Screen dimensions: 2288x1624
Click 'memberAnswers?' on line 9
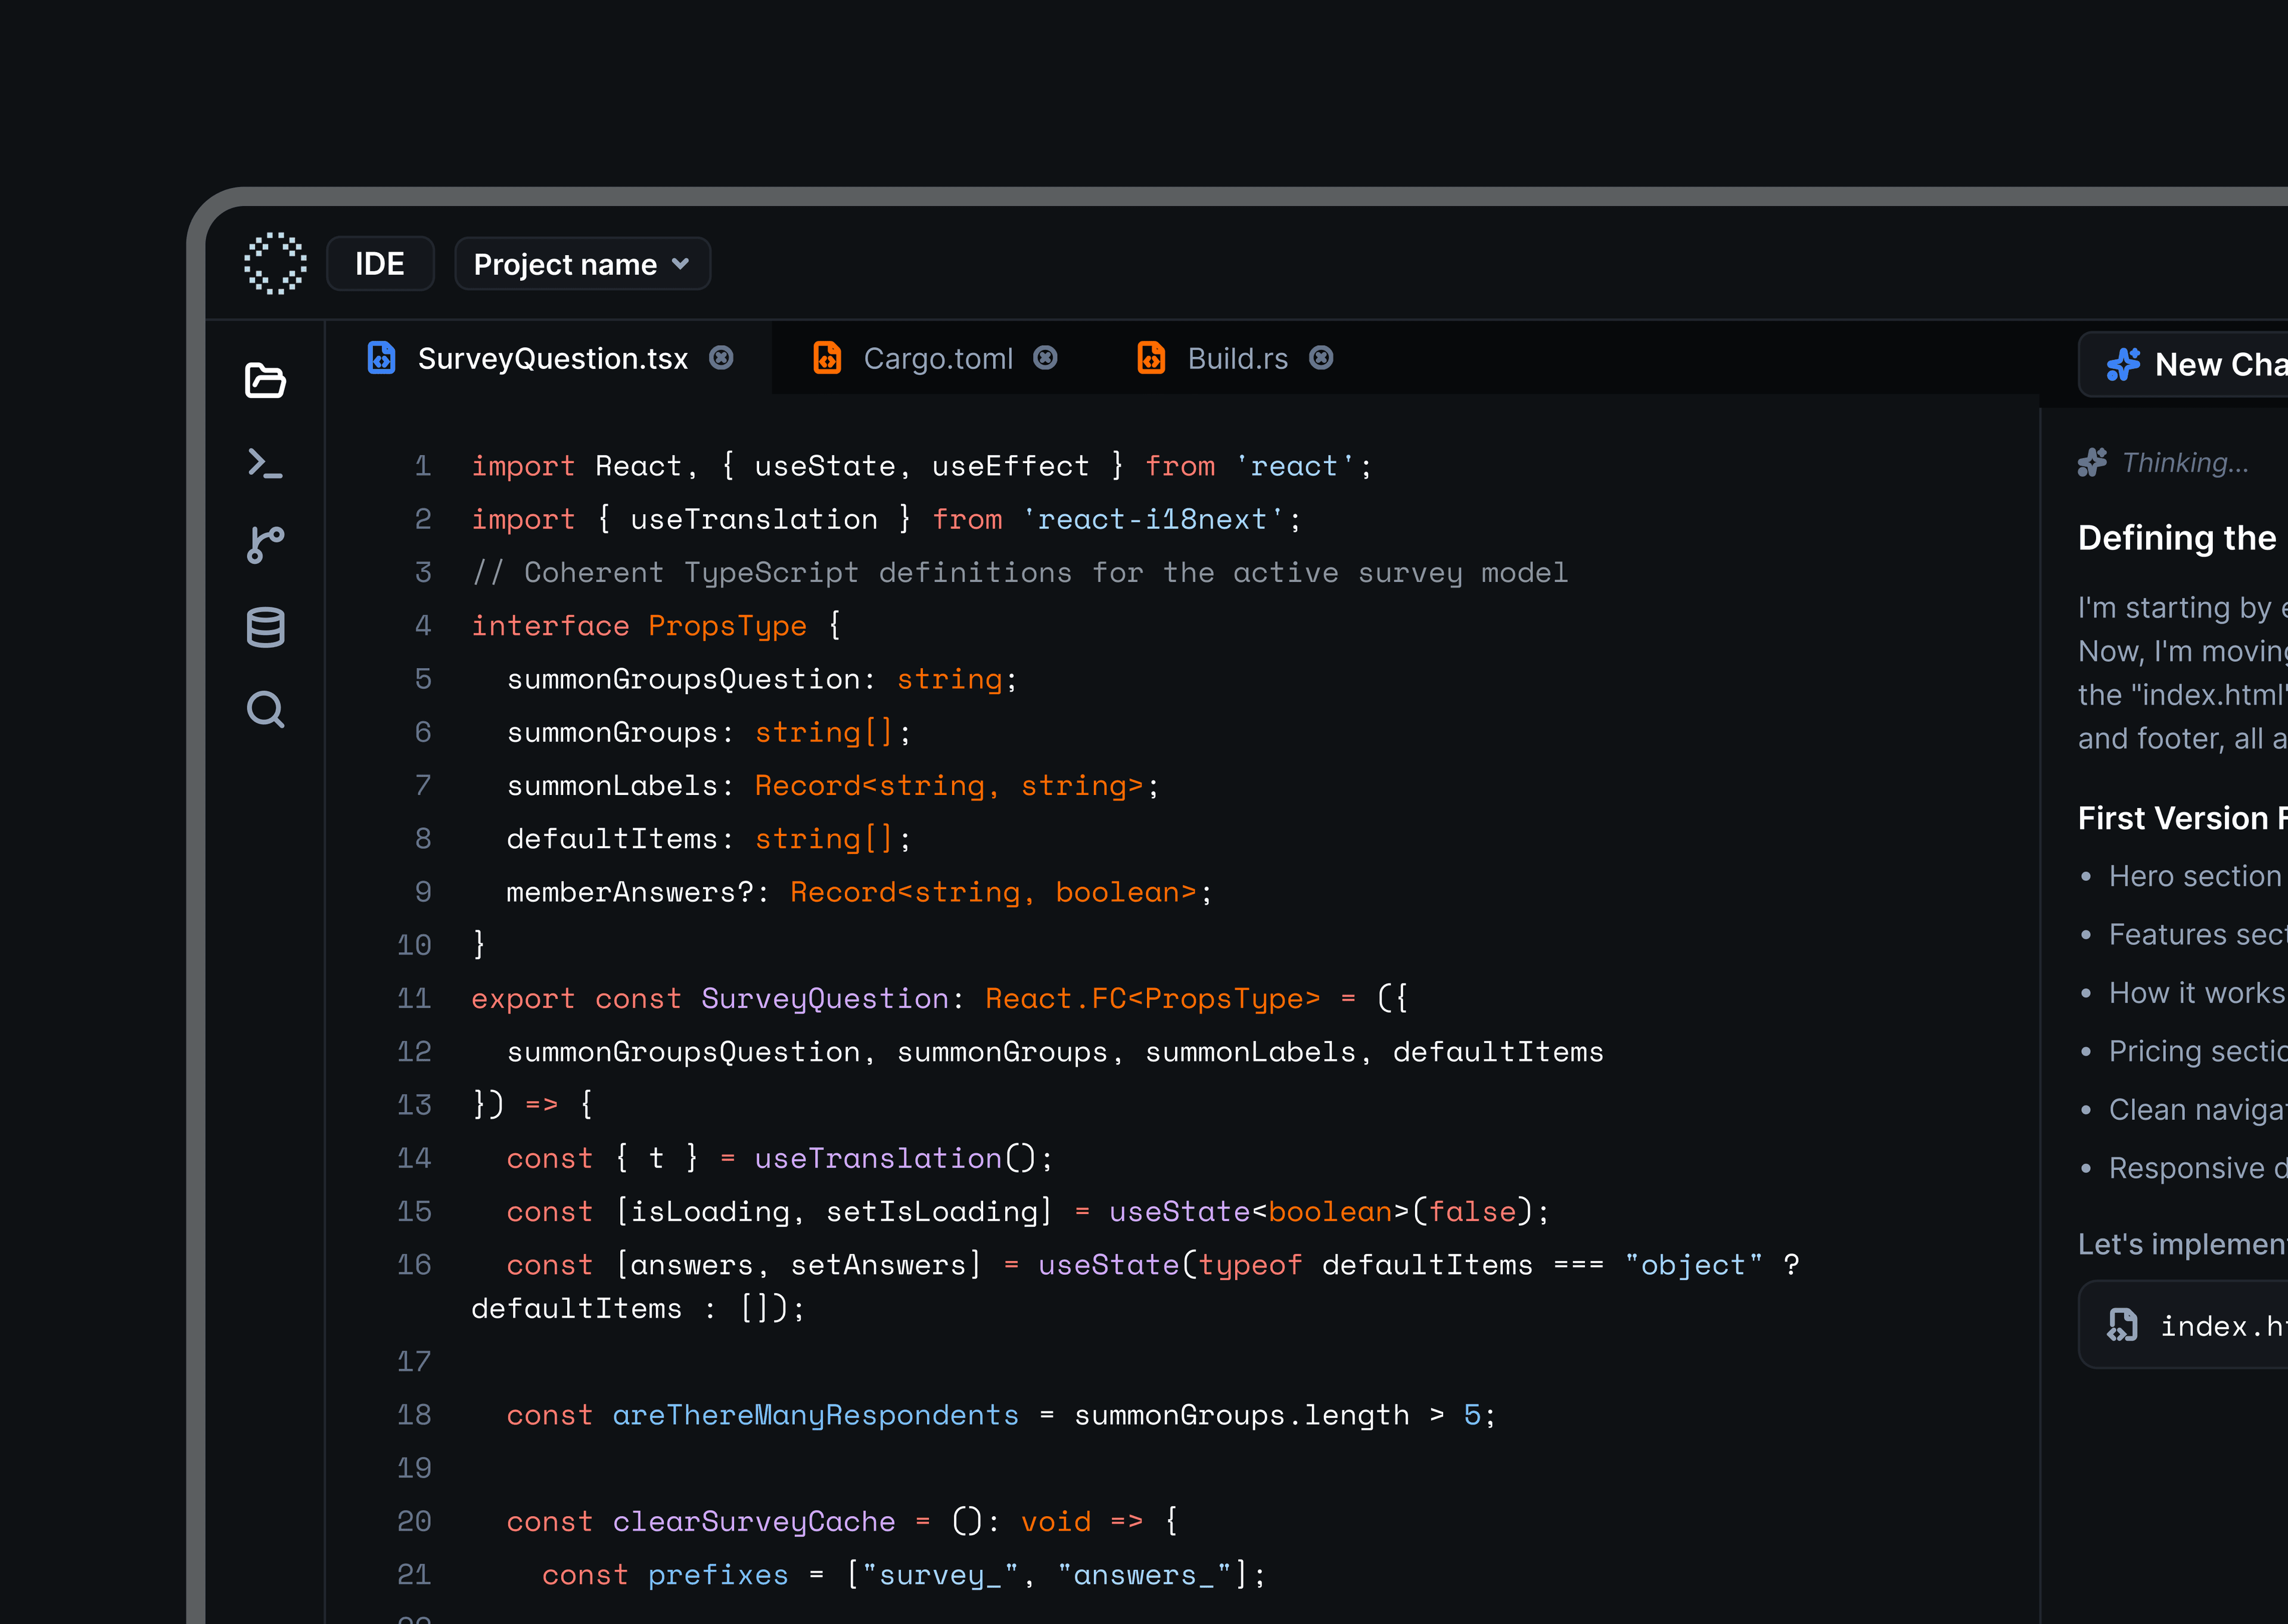pyautogui.click(x=630, y=892)
